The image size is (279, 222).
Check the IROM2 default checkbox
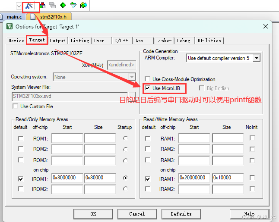[x=21, y=189]
